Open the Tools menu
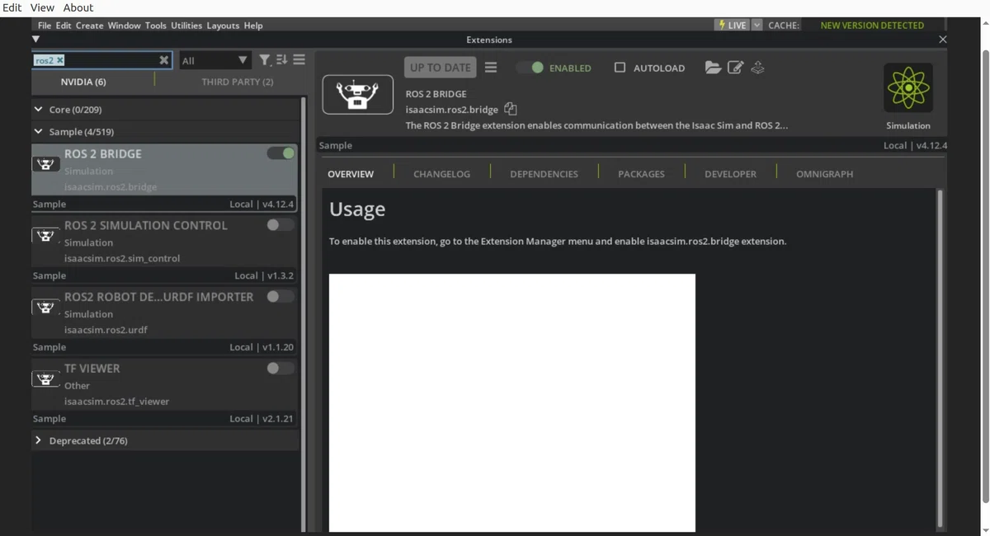This screenshot has height=536, width=990. pos(156,26)
